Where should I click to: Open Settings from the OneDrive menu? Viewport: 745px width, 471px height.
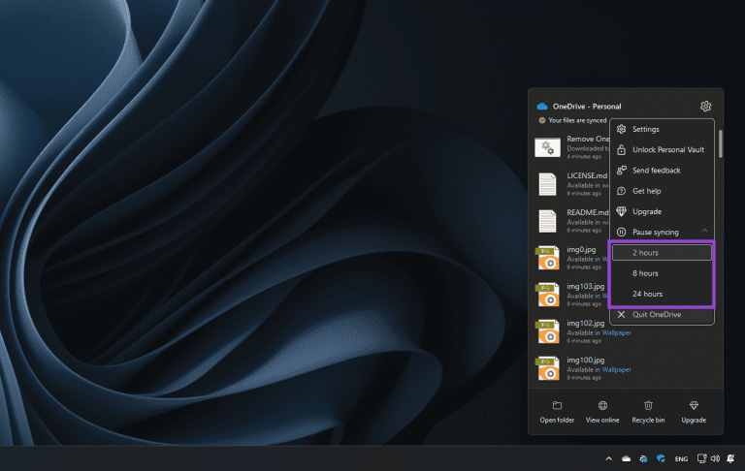[645, 129]
